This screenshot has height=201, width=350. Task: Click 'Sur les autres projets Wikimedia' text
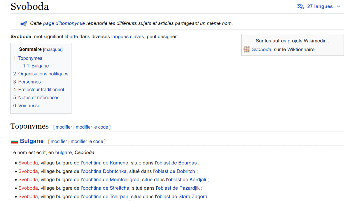click(x=293, y=41)
